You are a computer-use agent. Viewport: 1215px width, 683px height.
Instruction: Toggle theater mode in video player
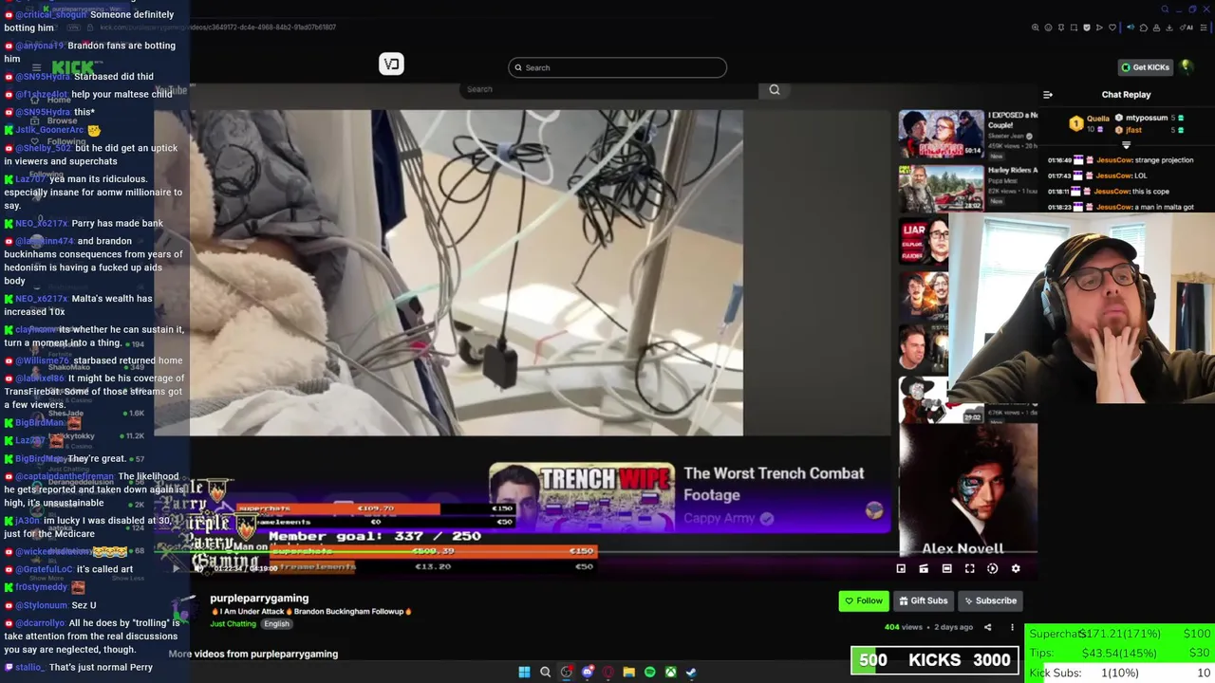tap(946, 568)
